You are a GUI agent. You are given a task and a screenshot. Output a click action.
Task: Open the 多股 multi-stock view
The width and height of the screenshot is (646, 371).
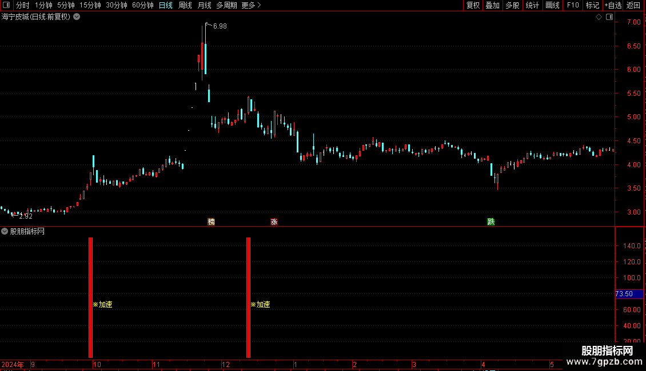pyautogui.click(x=513, y=5)
